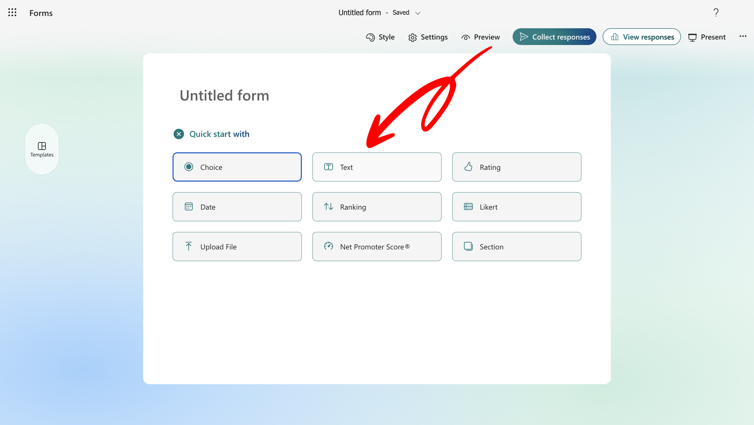Add a Rating question
The image size is (754, 425).
point(516,167)
